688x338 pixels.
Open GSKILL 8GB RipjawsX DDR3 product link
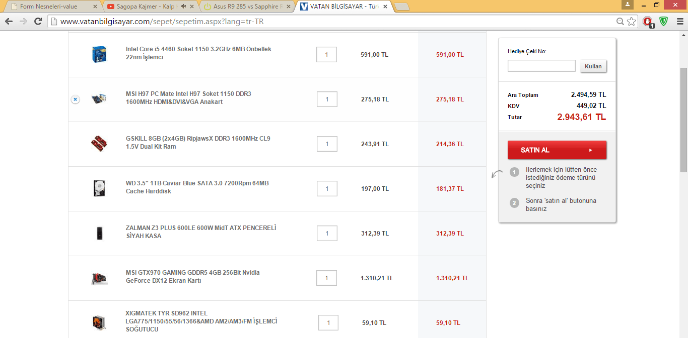(x=198, y=143)
